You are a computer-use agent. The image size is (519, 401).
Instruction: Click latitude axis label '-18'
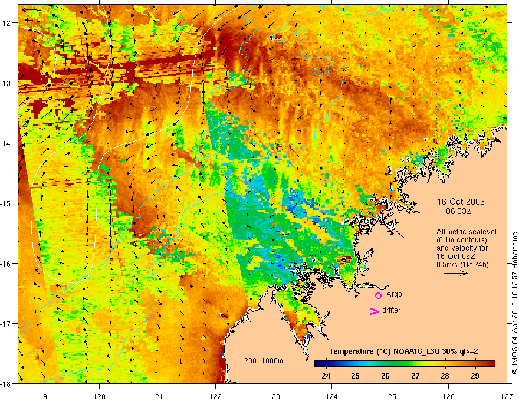(x=6, y=383)
